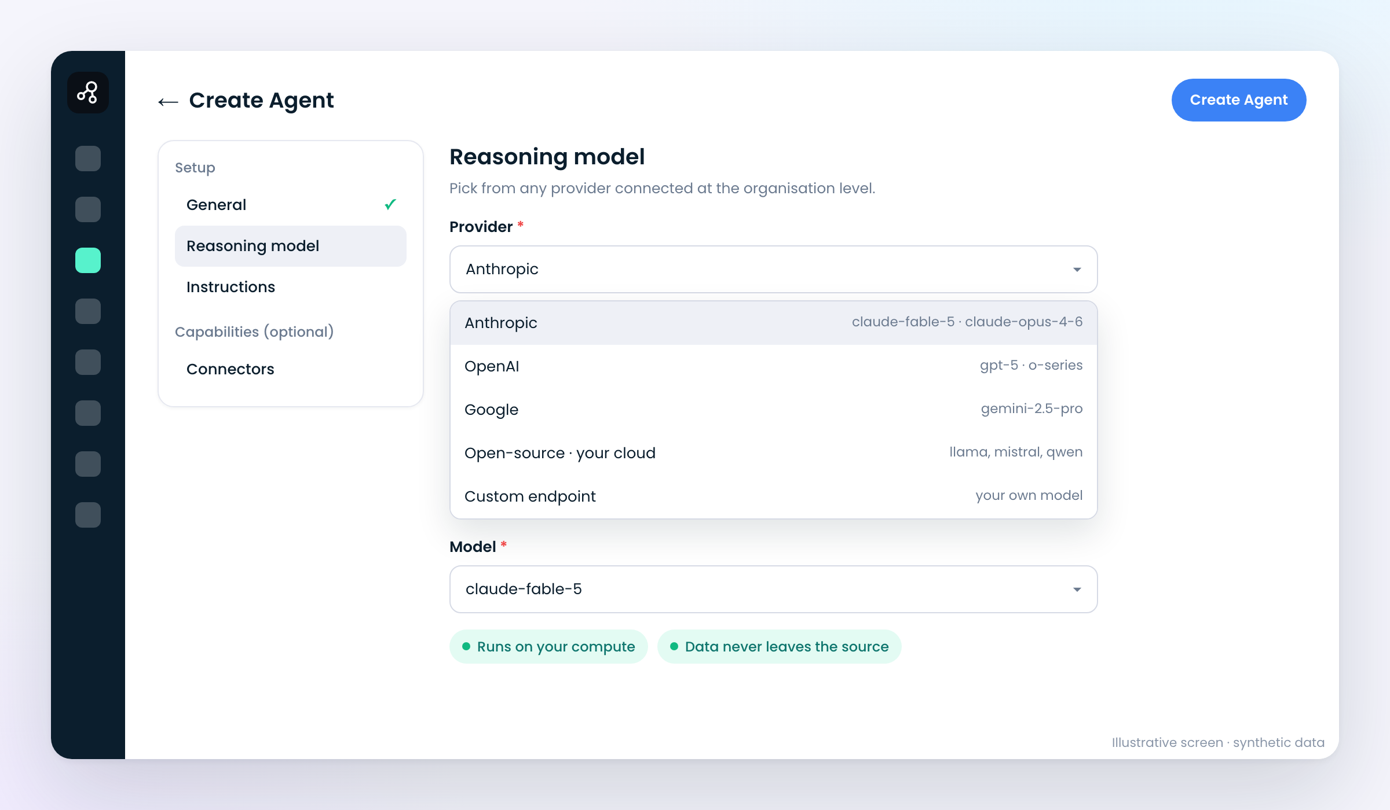Image resolution: width=1390 pixels, height=810 pixels.
Task: Click the green checkmark next to General
Action: click(x=390, y=204)
